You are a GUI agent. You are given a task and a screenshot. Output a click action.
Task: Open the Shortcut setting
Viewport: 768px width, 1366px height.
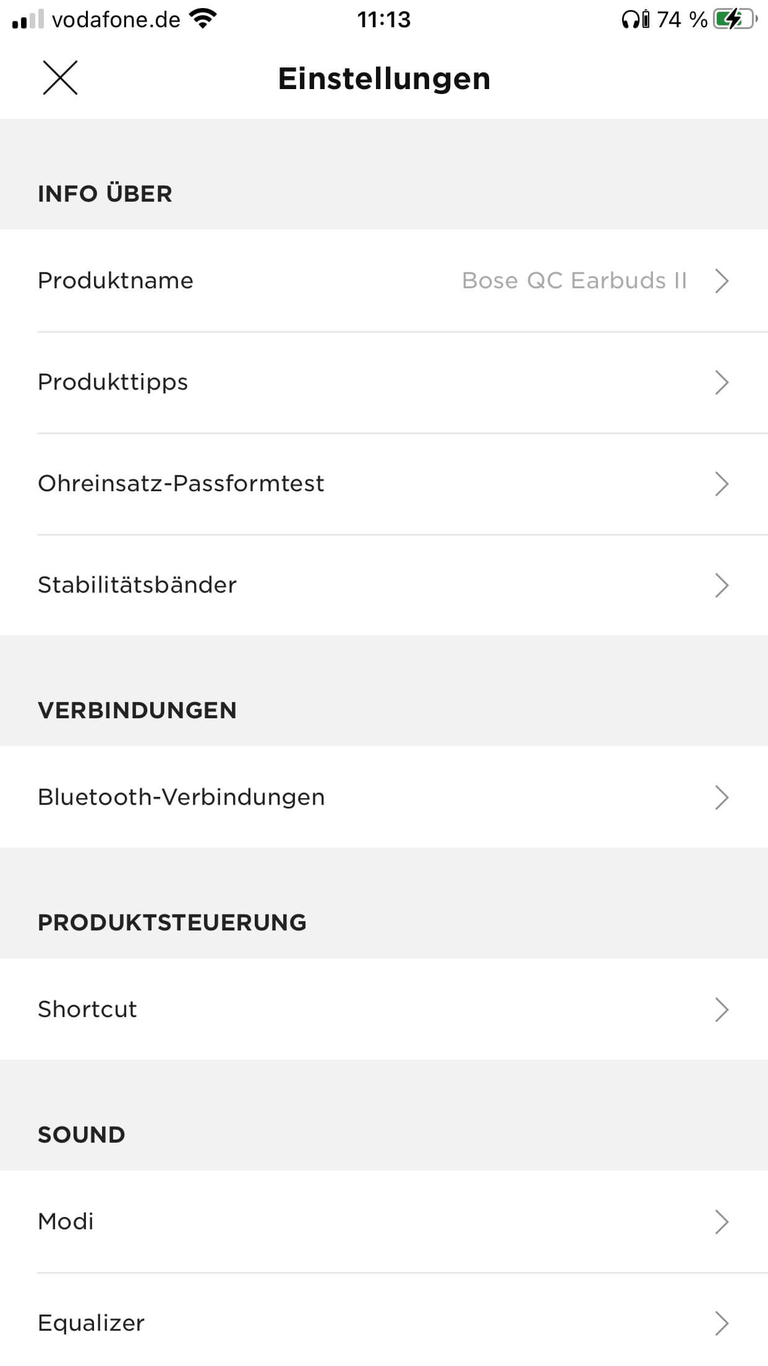[87, 1010]
